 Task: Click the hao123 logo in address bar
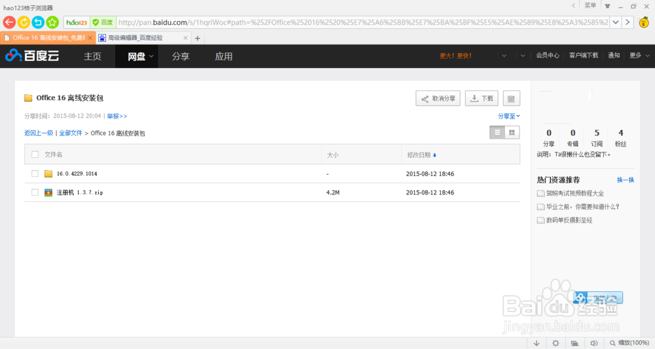click(77, 22)
